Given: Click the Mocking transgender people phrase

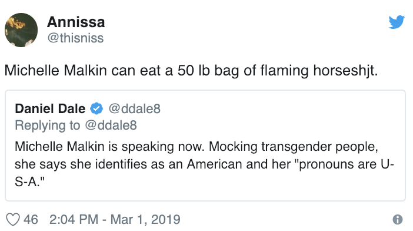Looking at the screenshot, I should 294,147.
